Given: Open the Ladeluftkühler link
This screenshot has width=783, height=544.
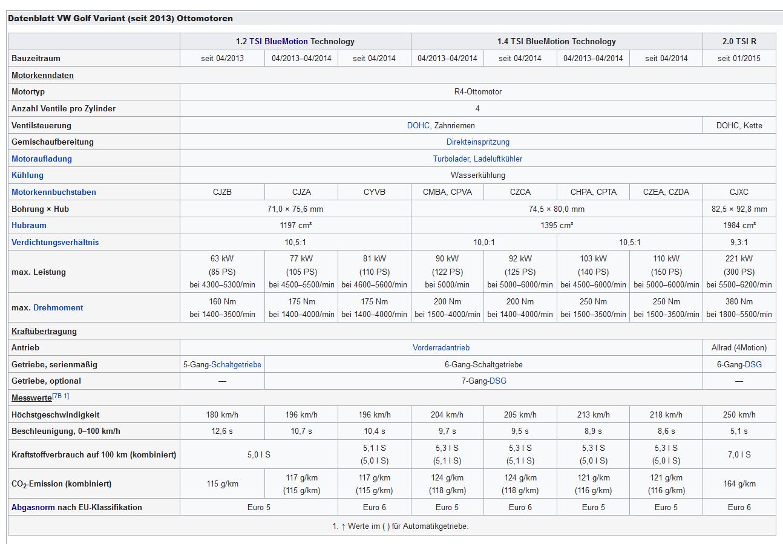Looking at the screenshot, I should tap(498, 159).
